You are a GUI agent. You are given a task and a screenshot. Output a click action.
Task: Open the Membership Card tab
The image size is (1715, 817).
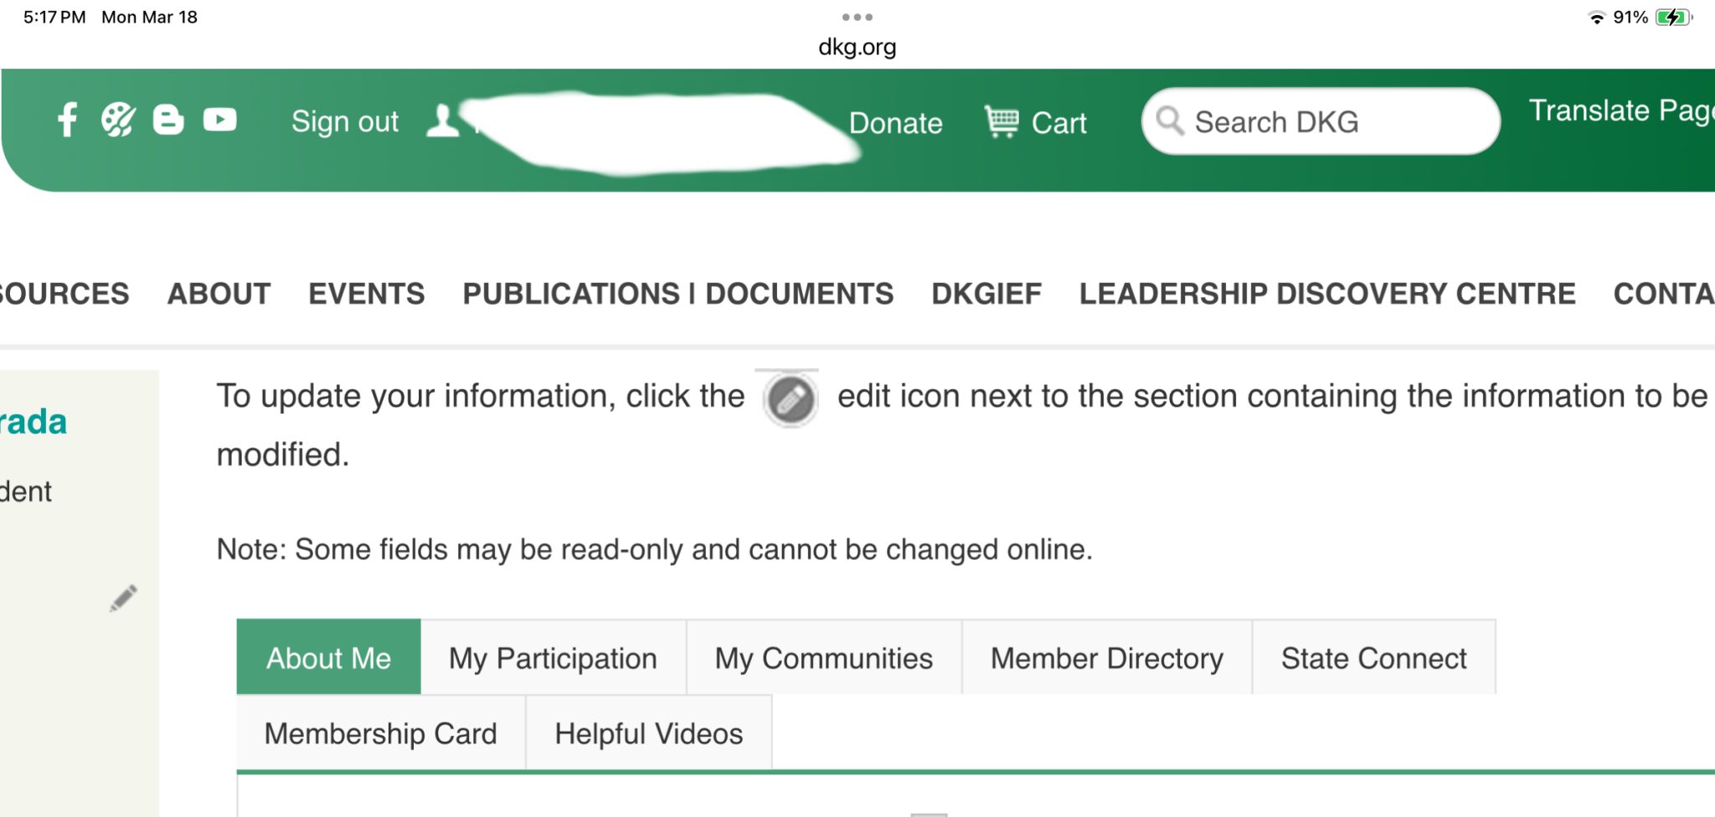pyautogui.click(x=380, y=733)
